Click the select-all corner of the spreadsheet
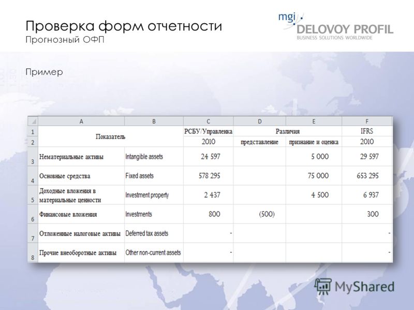The width and height of the screenshot is (414, 310). pos(33,121)
